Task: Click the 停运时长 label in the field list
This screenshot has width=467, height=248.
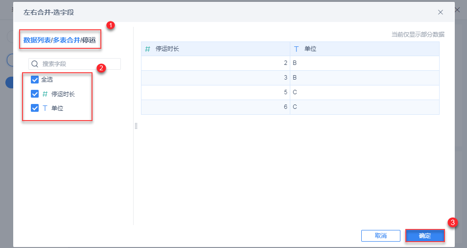Action: [x=63, y=94]
